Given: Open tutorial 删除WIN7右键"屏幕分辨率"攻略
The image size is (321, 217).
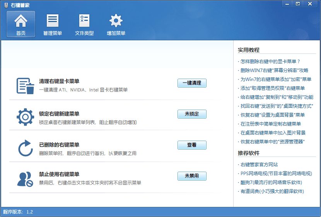Looking at the screenshot, I should point(274,71).
